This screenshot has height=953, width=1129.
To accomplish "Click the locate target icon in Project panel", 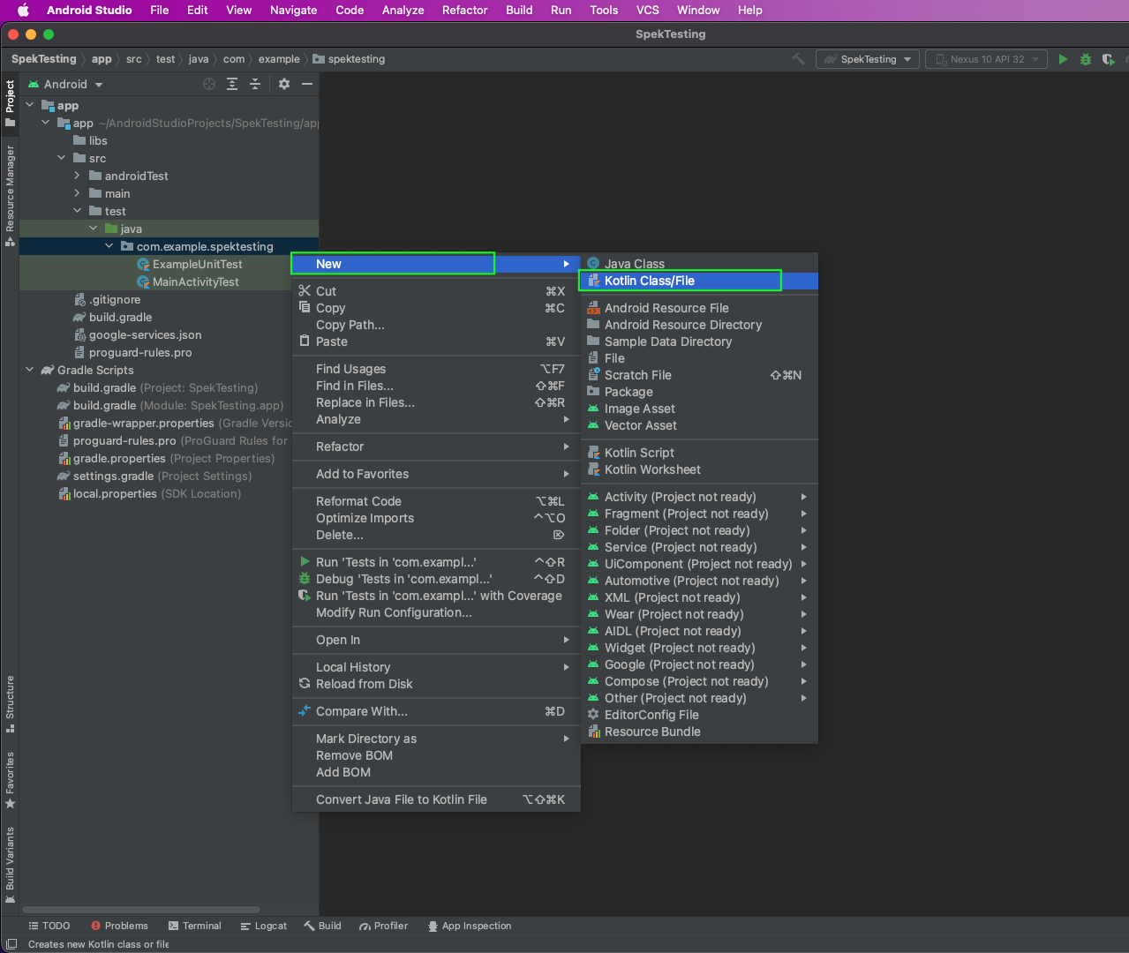I will (x=209, y=84).
